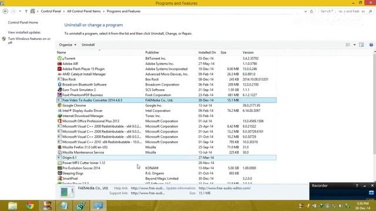Click the 1.59 GB size cell

click(x=233, y=90)
